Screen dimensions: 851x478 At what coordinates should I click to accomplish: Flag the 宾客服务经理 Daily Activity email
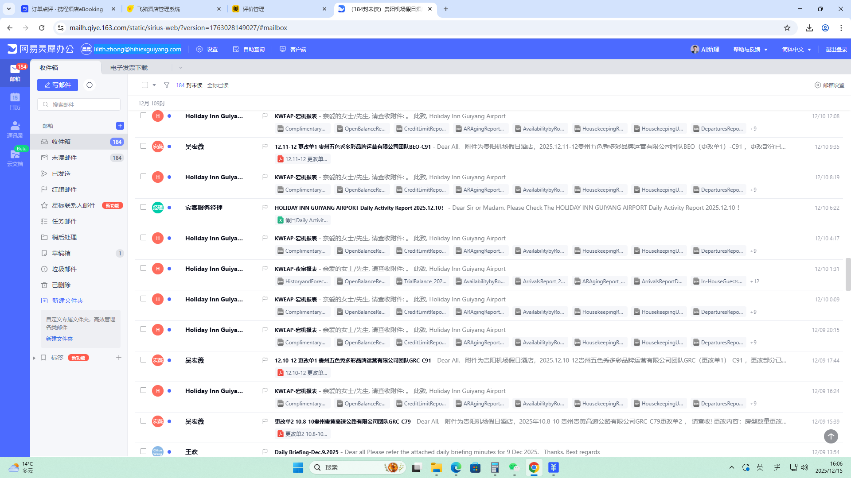point(265,207)
